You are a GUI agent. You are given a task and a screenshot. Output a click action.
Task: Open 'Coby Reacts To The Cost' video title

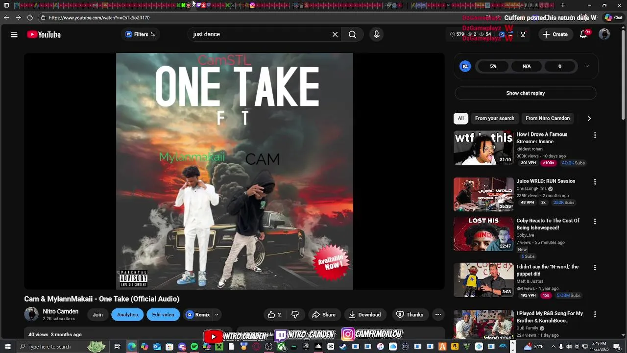[x=548, y=224]
